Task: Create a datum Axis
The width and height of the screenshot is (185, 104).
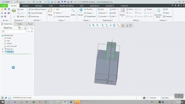Action: [56, 9]
